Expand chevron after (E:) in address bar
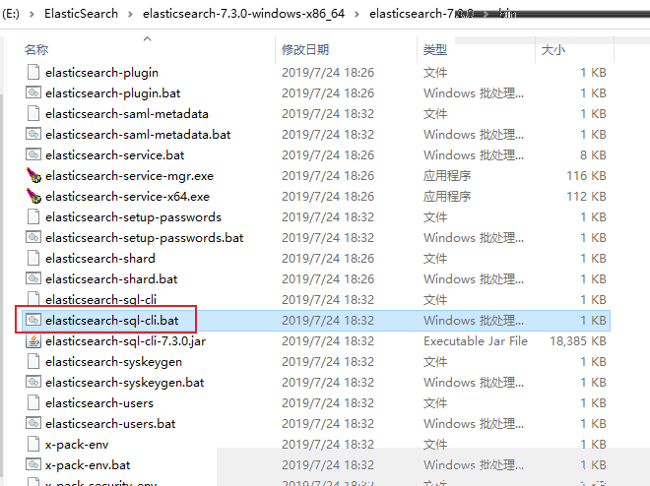 32,14
